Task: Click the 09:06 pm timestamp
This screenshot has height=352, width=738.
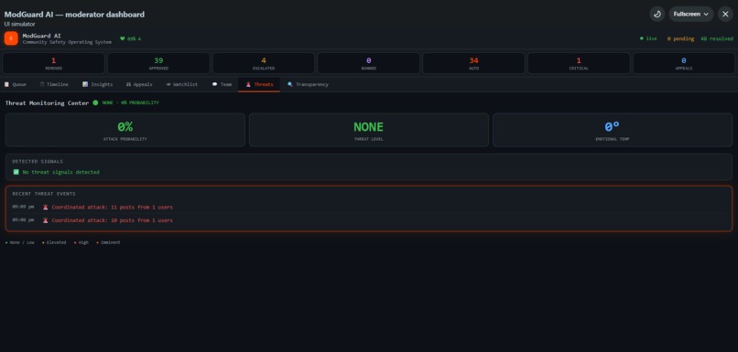Action: (x=23, y=220)
